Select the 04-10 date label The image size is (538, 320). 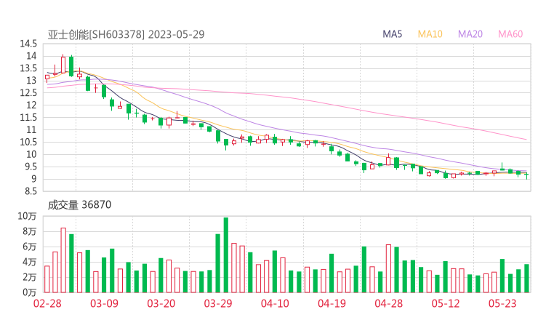click(275, 303)
